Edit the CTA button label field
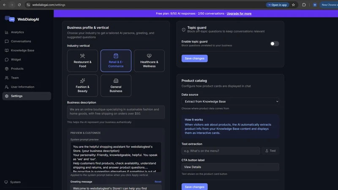 coord(230,167)
